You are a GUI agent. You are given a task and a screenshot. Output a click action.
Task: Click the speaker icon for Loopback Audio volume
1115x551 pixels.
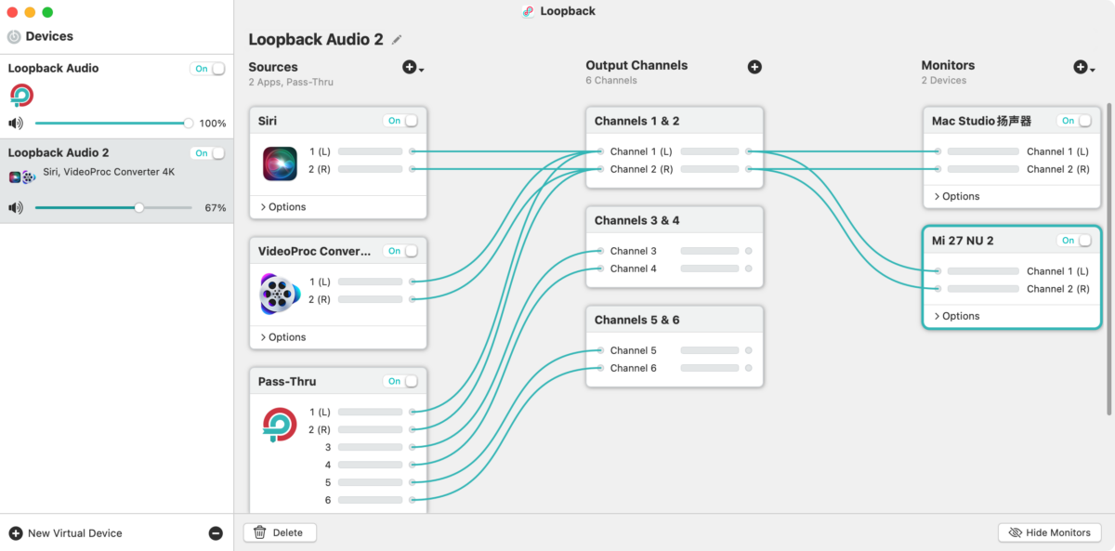(x=16, y=123)
